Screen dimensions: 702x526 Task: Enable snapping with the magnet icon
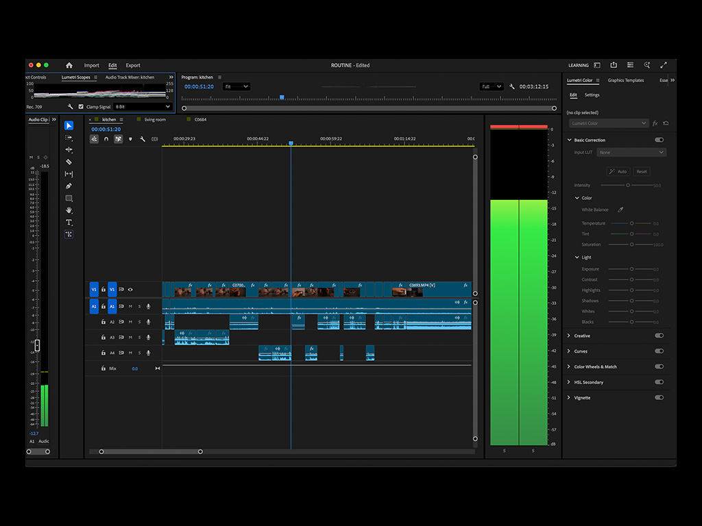coord(106,139)
